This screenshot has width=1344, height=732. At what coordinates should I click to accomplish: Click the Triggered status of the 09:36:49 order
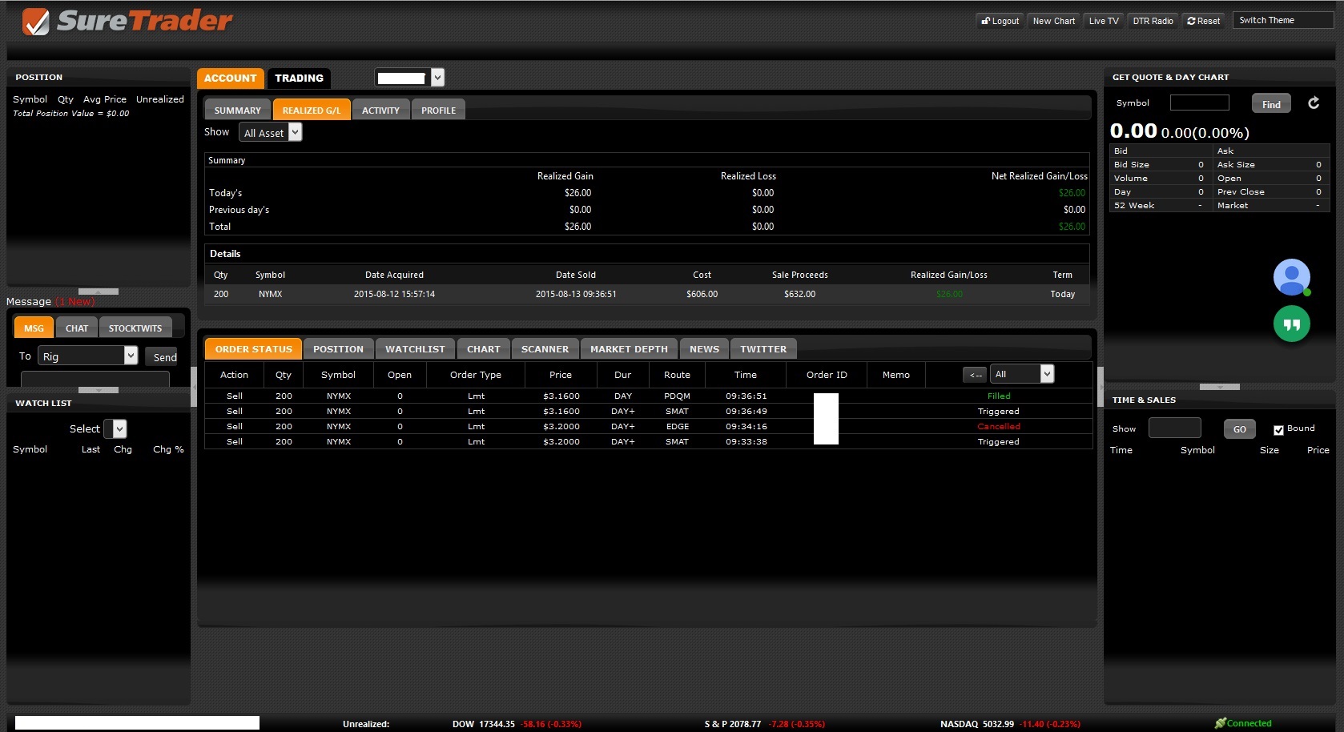click(x=998, y=411)
